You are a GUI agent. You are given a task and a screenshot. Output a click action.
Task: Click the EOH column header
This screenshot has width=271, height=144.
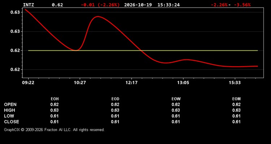coord(55,99)
